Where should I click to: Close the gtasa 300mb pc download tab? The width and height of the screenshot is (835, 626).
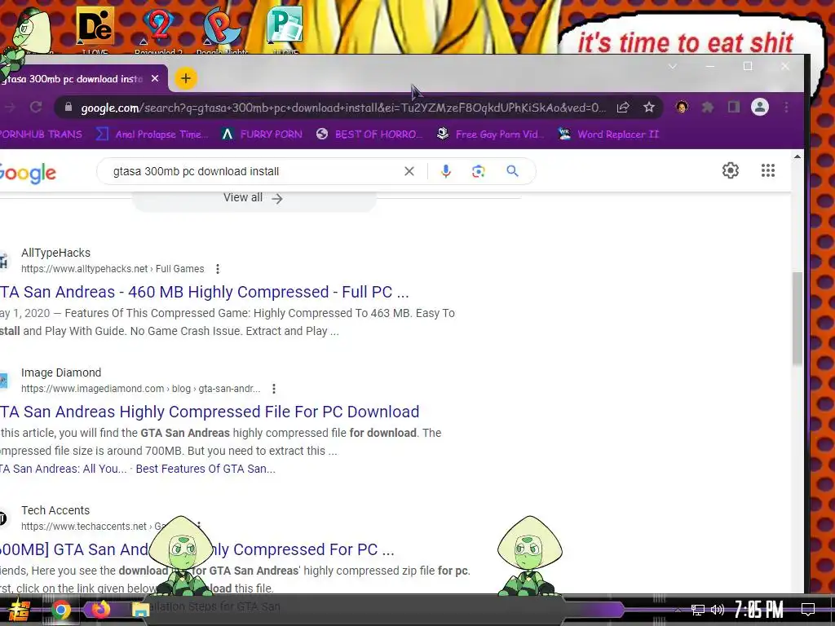pyautogui.click(x=155, y=79)
